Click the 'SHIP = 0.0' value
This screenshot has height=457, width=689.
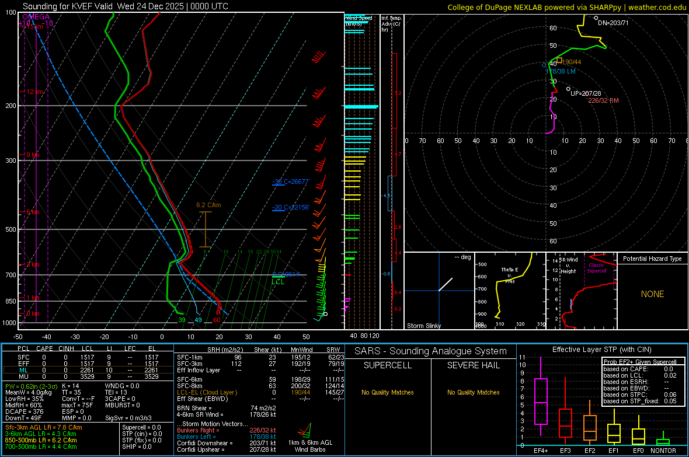pyautogui.click(x=137, y=446)
